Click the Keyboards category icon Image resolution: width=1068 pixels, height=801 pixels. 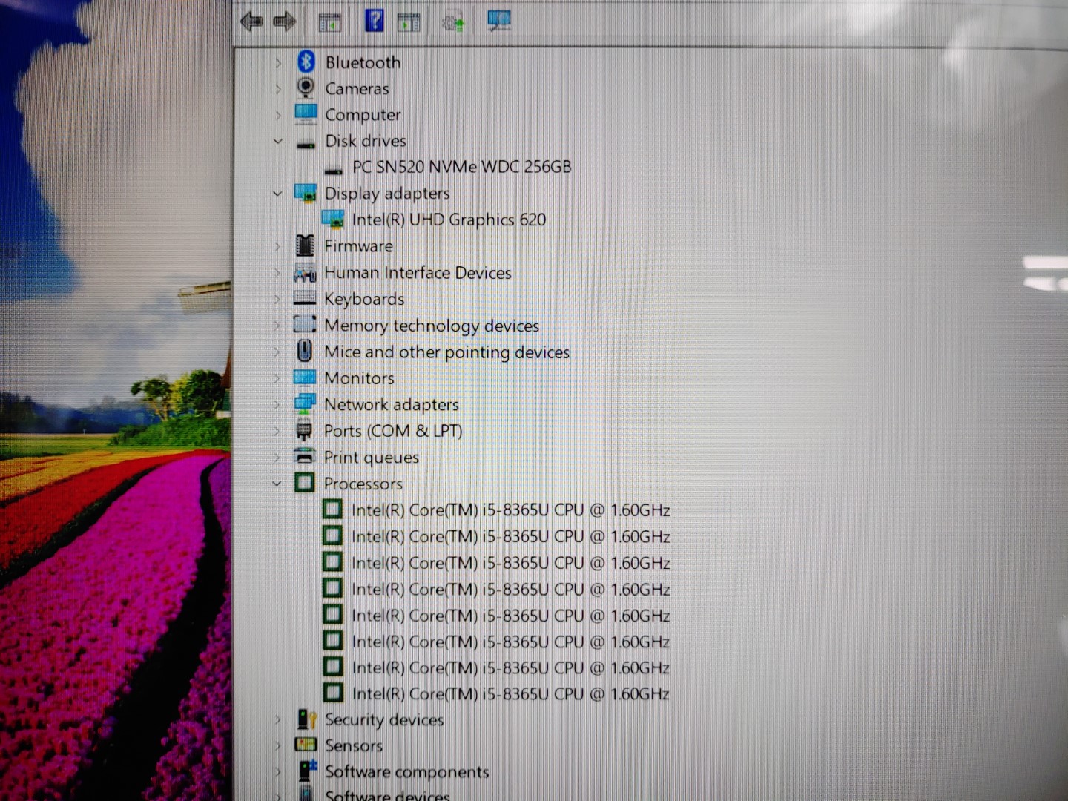pos(305,298)
